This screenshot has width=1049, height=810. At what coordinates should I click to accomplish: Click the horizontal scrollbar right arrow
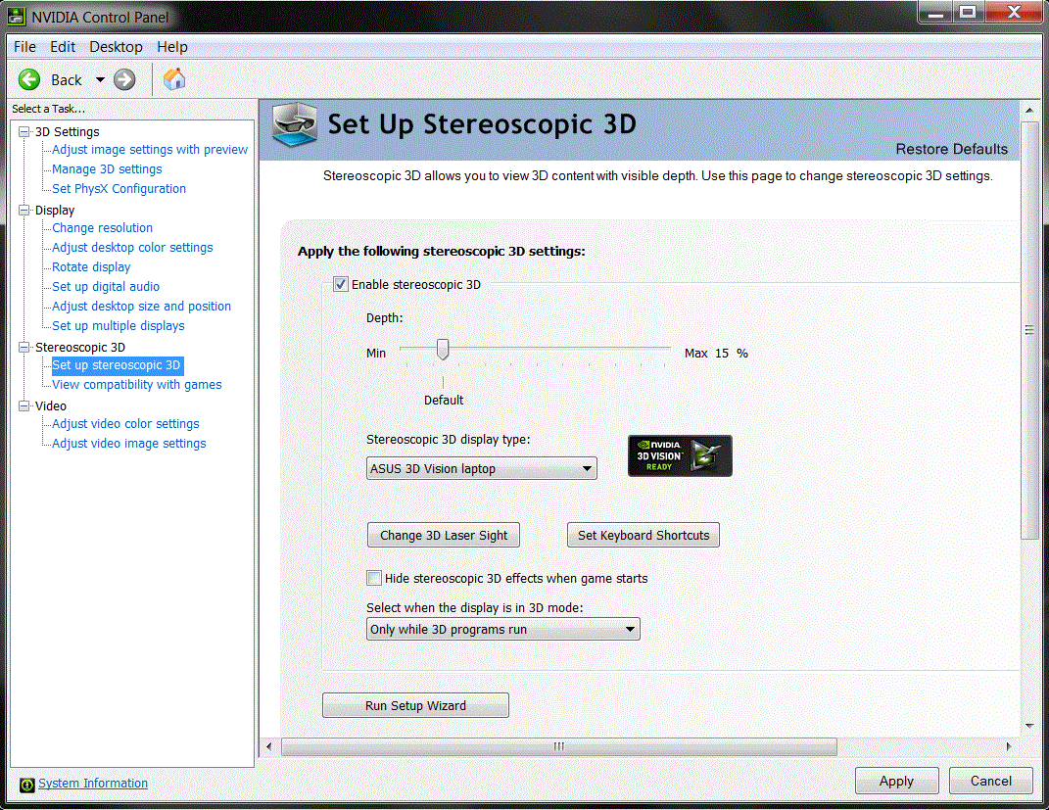coord(1009,746)
